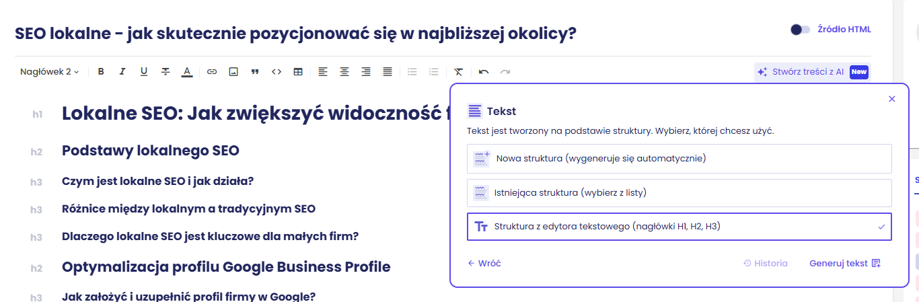The width and height of the screenshot is (919, 302).
Task: Click the Generuj tekst button
Action: (845, 264)
